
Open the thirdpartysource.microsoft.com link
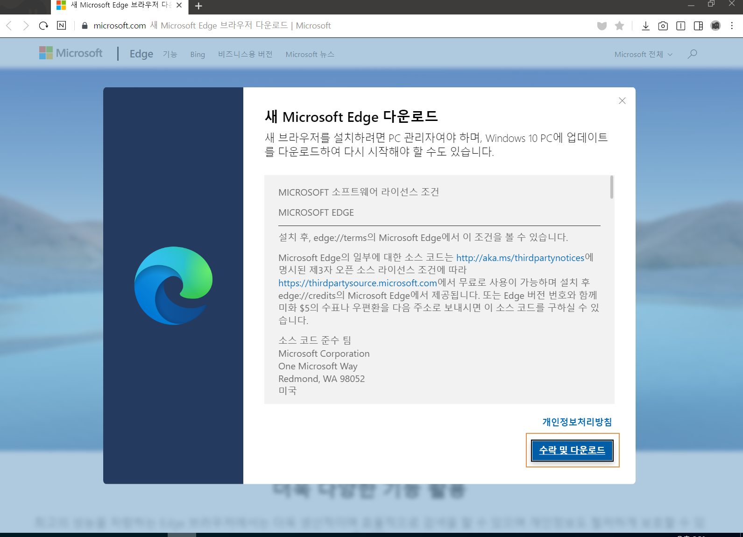click(x=358, y=283)
